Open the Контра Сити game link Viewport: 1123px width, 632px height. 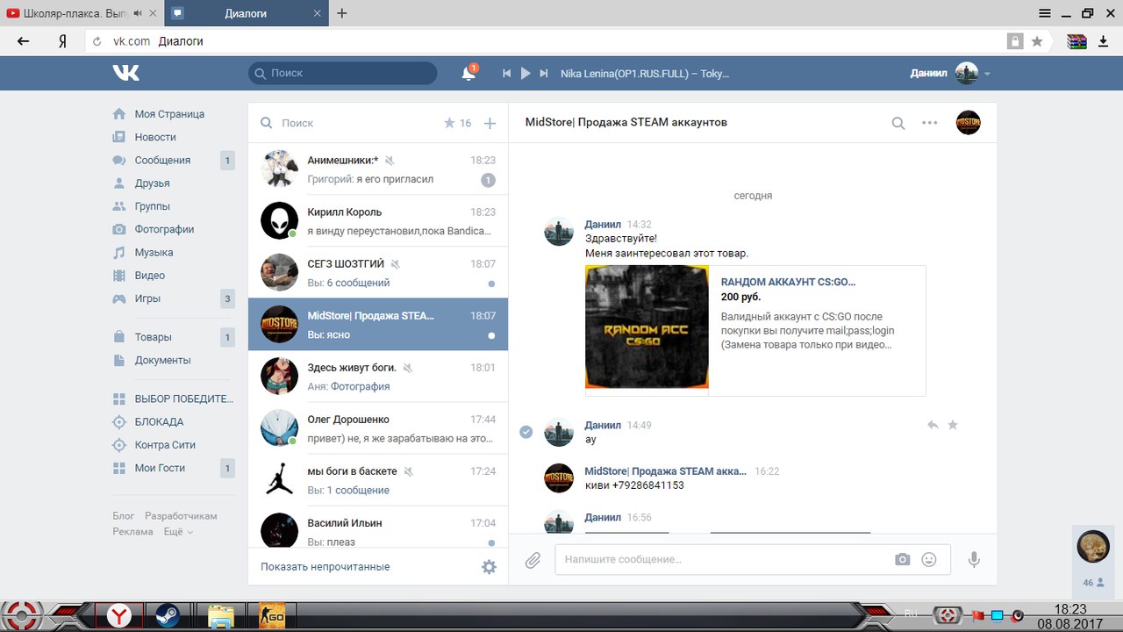point(165,445)
